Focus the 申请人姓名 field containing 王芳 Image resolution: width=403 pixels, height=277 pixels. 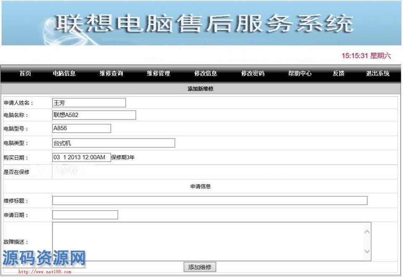tap(89, 103)
